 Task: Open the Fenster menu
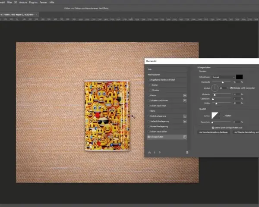click(43, 2)
